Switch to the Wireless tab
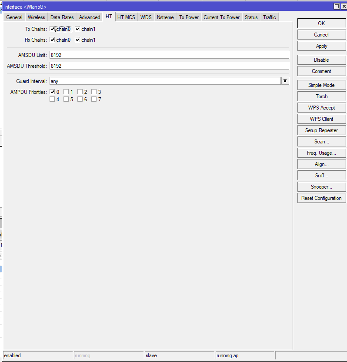 [36, 17]
